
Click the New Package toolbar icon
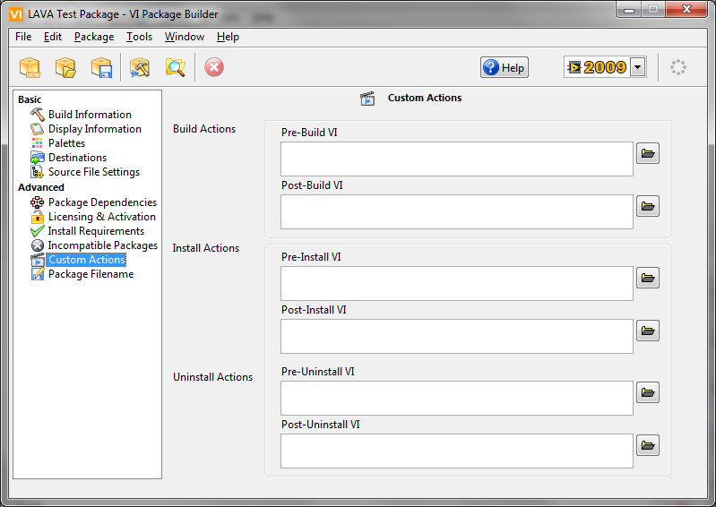(30, 67)
